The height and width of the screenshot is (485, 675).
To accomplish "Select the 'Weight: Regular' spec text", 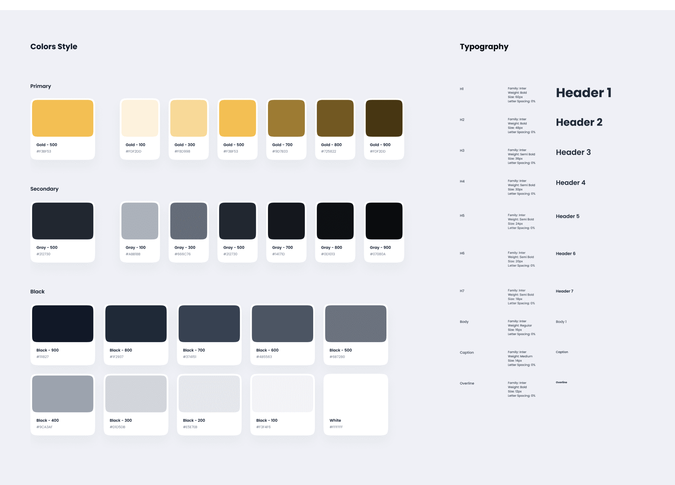I will coord(520,326).
